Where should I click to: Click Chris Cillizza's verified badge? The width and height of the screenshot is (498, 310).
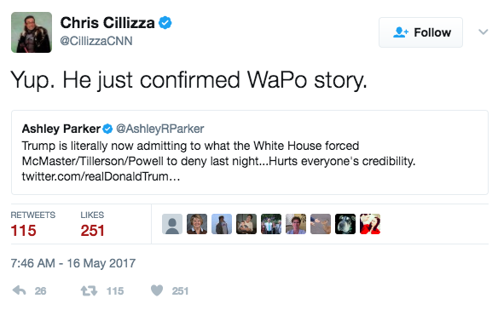click(165, 23)
